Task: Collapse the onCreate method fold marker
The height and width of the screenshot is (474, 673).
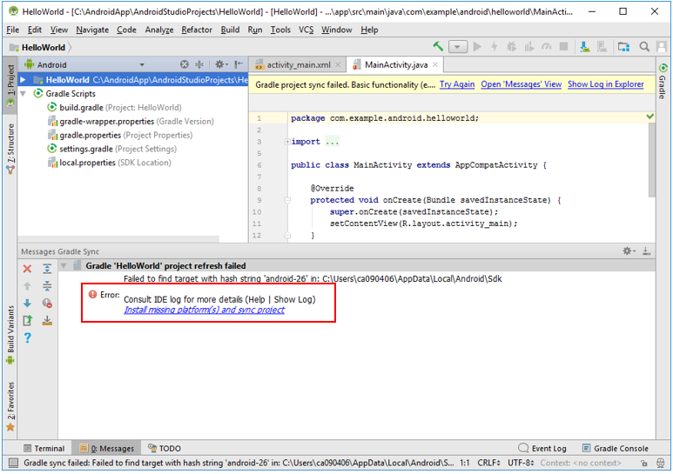Action: click(x=287, y=200)
